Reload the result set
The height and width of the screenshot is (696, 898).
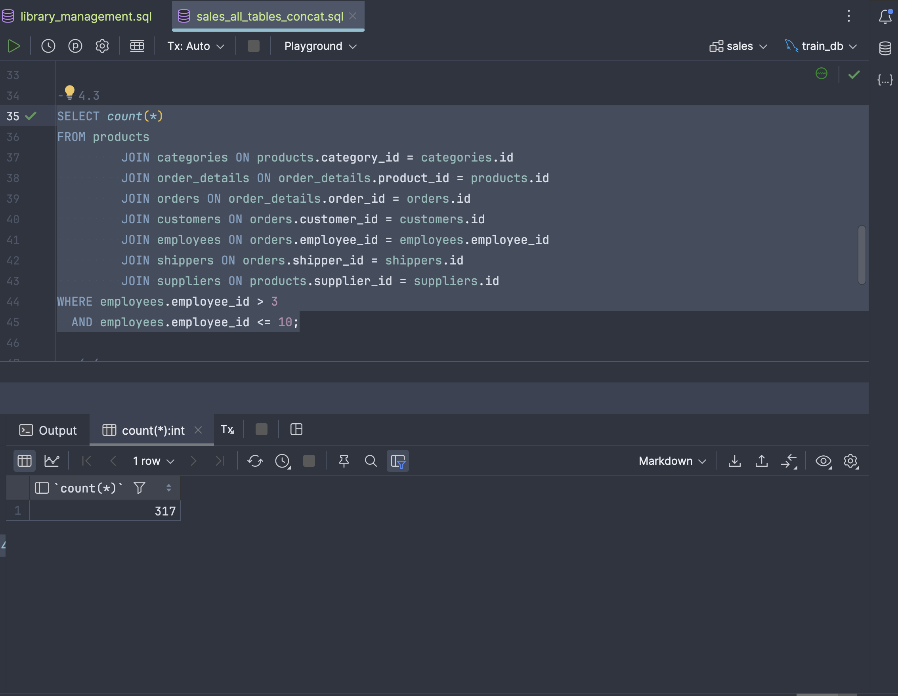[255, 461]
